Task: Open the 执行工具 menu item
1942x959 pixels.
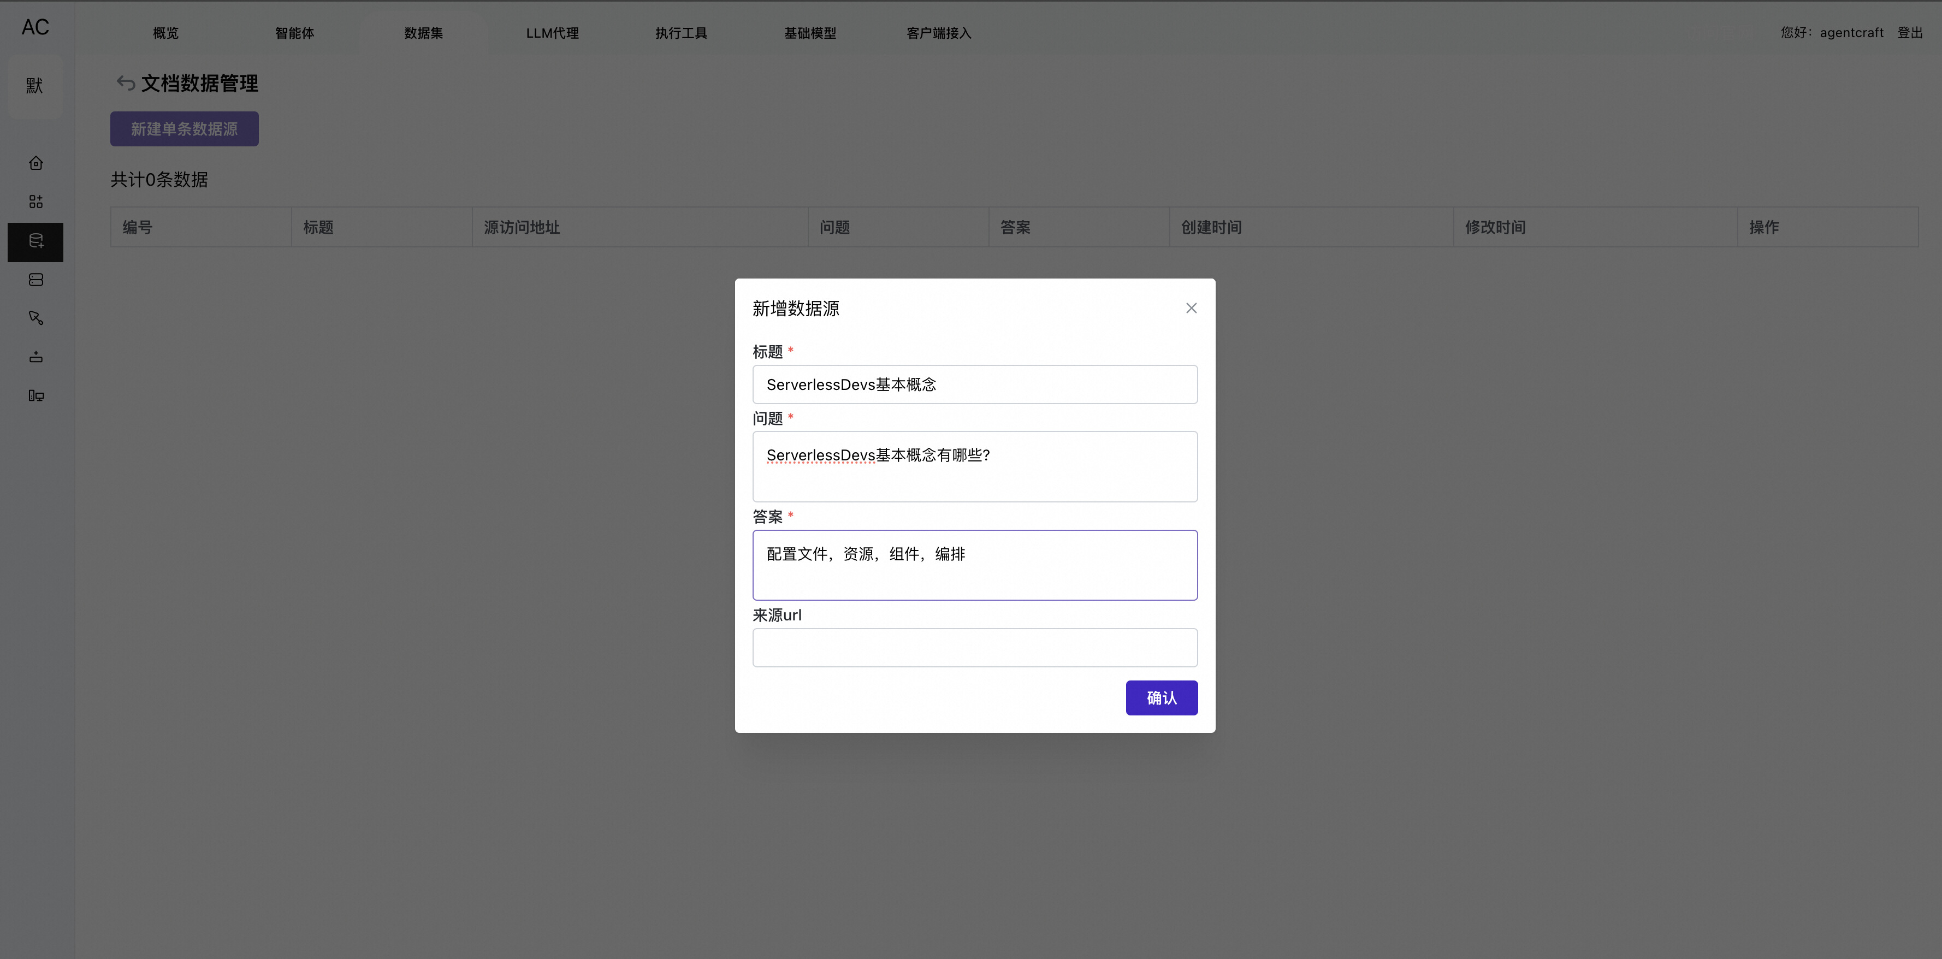Action: [682, 32]
